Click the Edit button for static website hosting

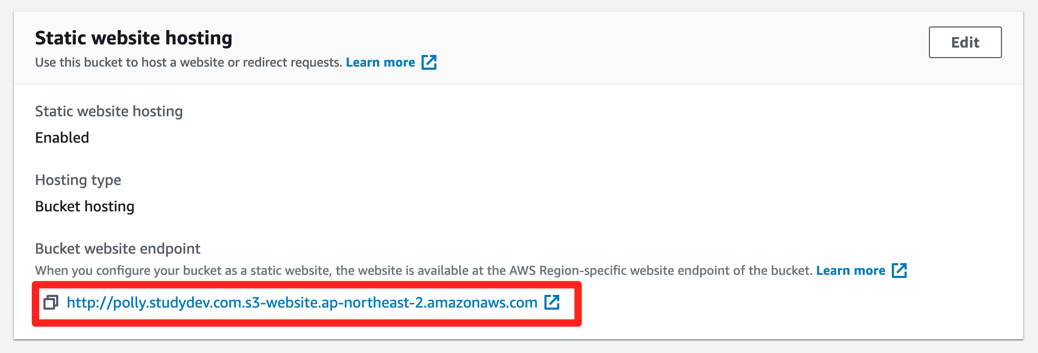tap(965, 42)
